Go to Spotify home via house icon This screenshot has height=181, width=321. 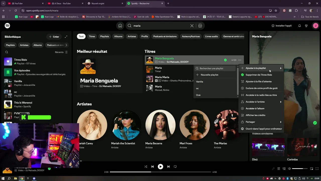tap(120, 26)
